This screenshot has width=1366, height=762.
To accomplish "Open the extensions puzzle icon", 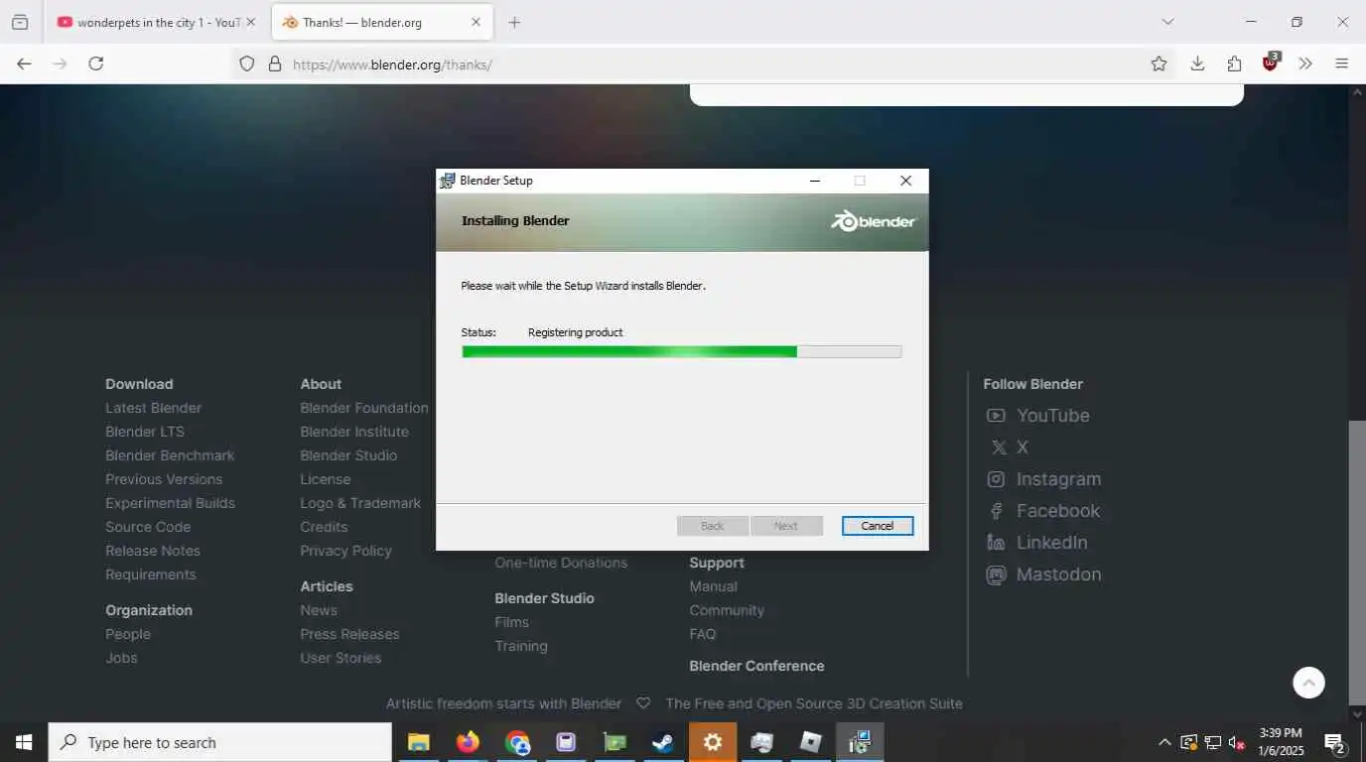I will [1234, 63].
